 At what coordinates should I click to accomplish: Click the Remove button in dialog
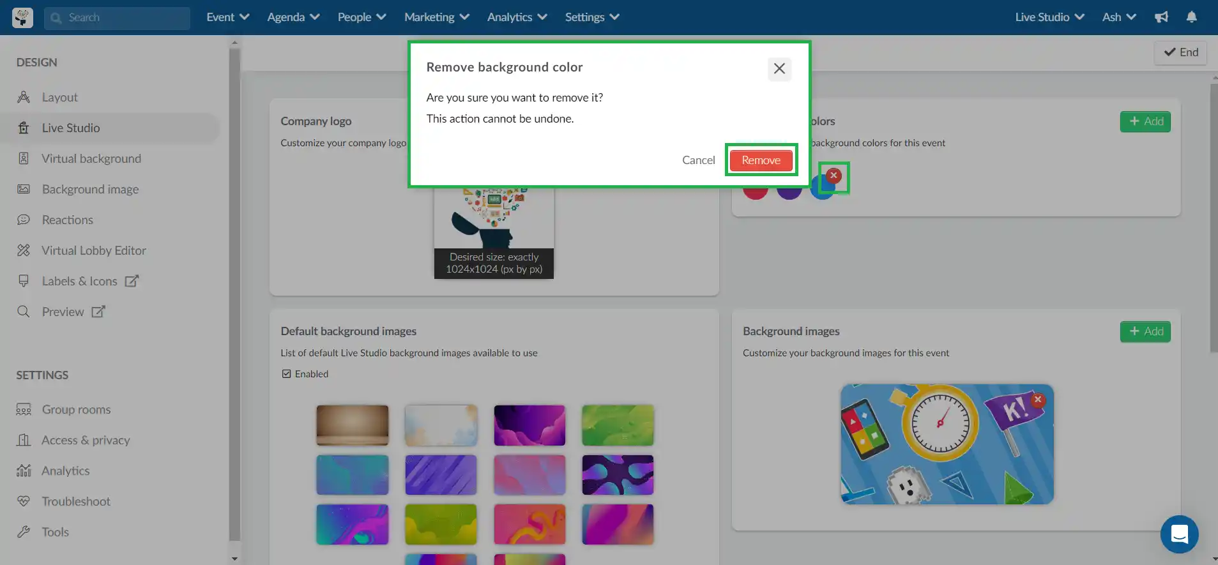click(761, 160)
